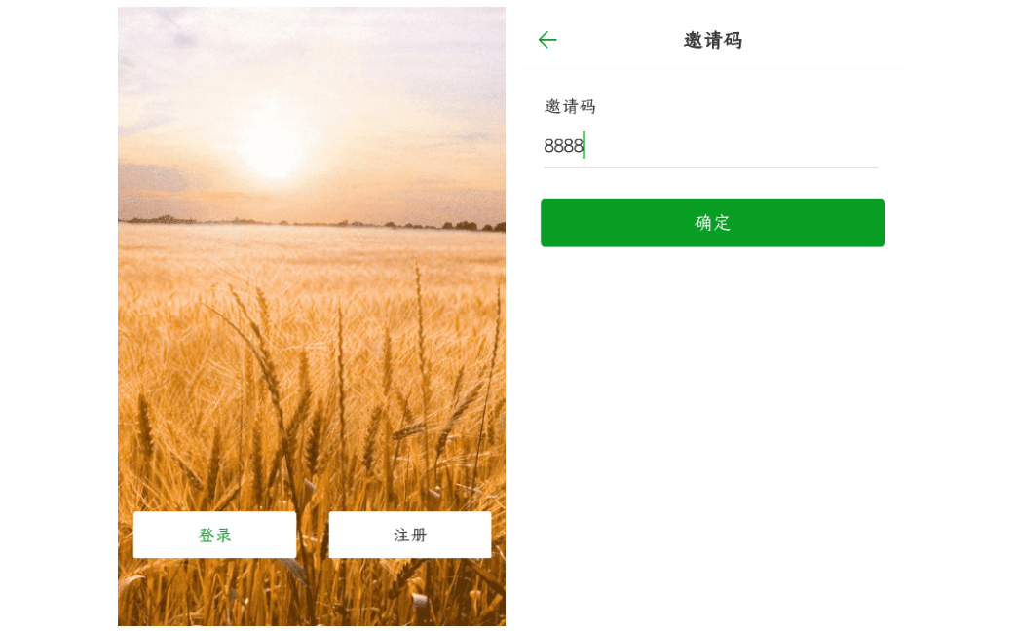Place cursor at end of 8888 text

[x=584, y=146]
